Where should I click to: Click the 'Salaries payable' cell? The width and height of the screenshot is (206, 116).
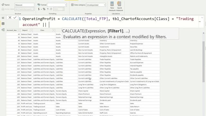(x=136, y=72)
